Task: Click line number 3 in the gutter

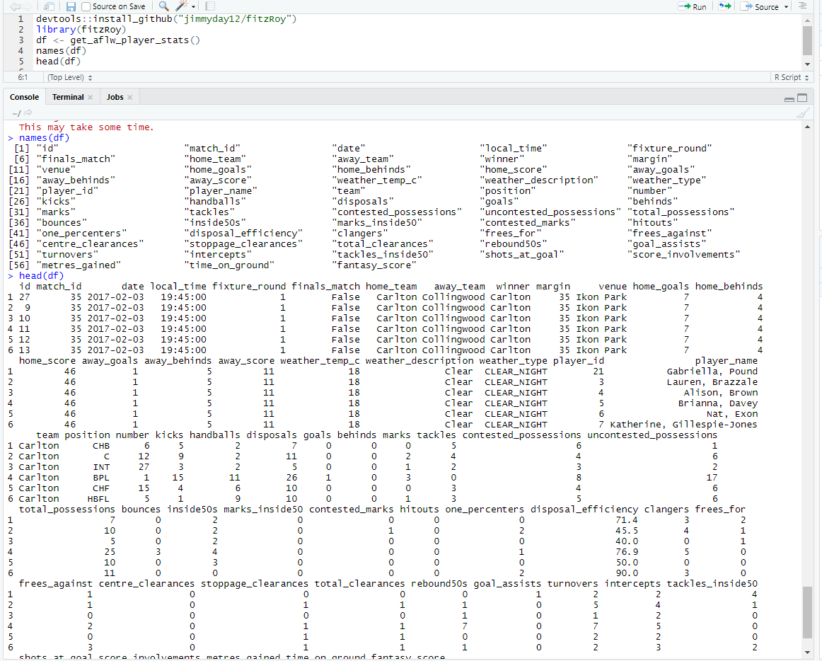Action: (x=21, y=40)
